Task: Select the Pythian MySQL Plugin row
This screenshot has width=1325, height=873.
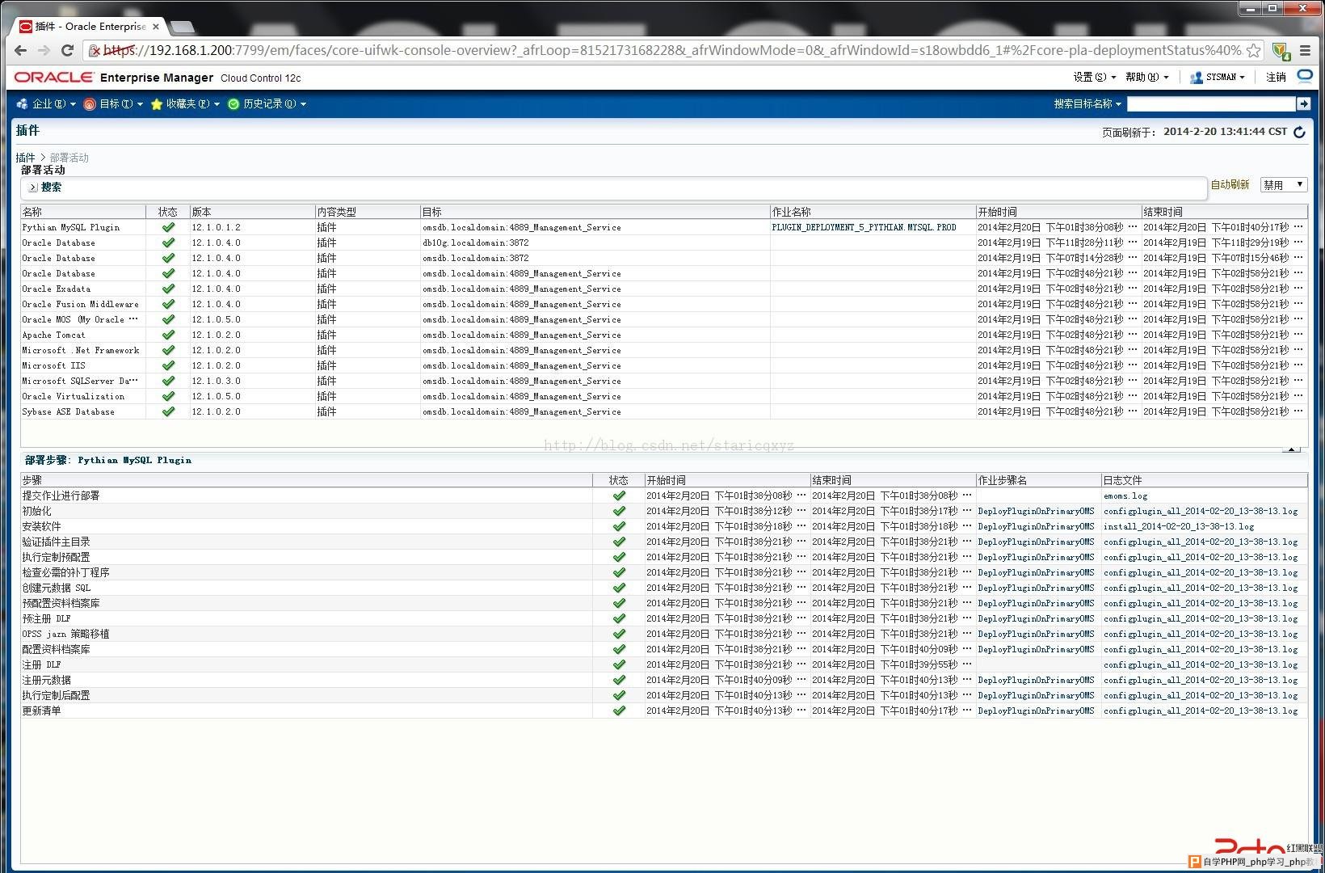Action: [x=664, y=227]
